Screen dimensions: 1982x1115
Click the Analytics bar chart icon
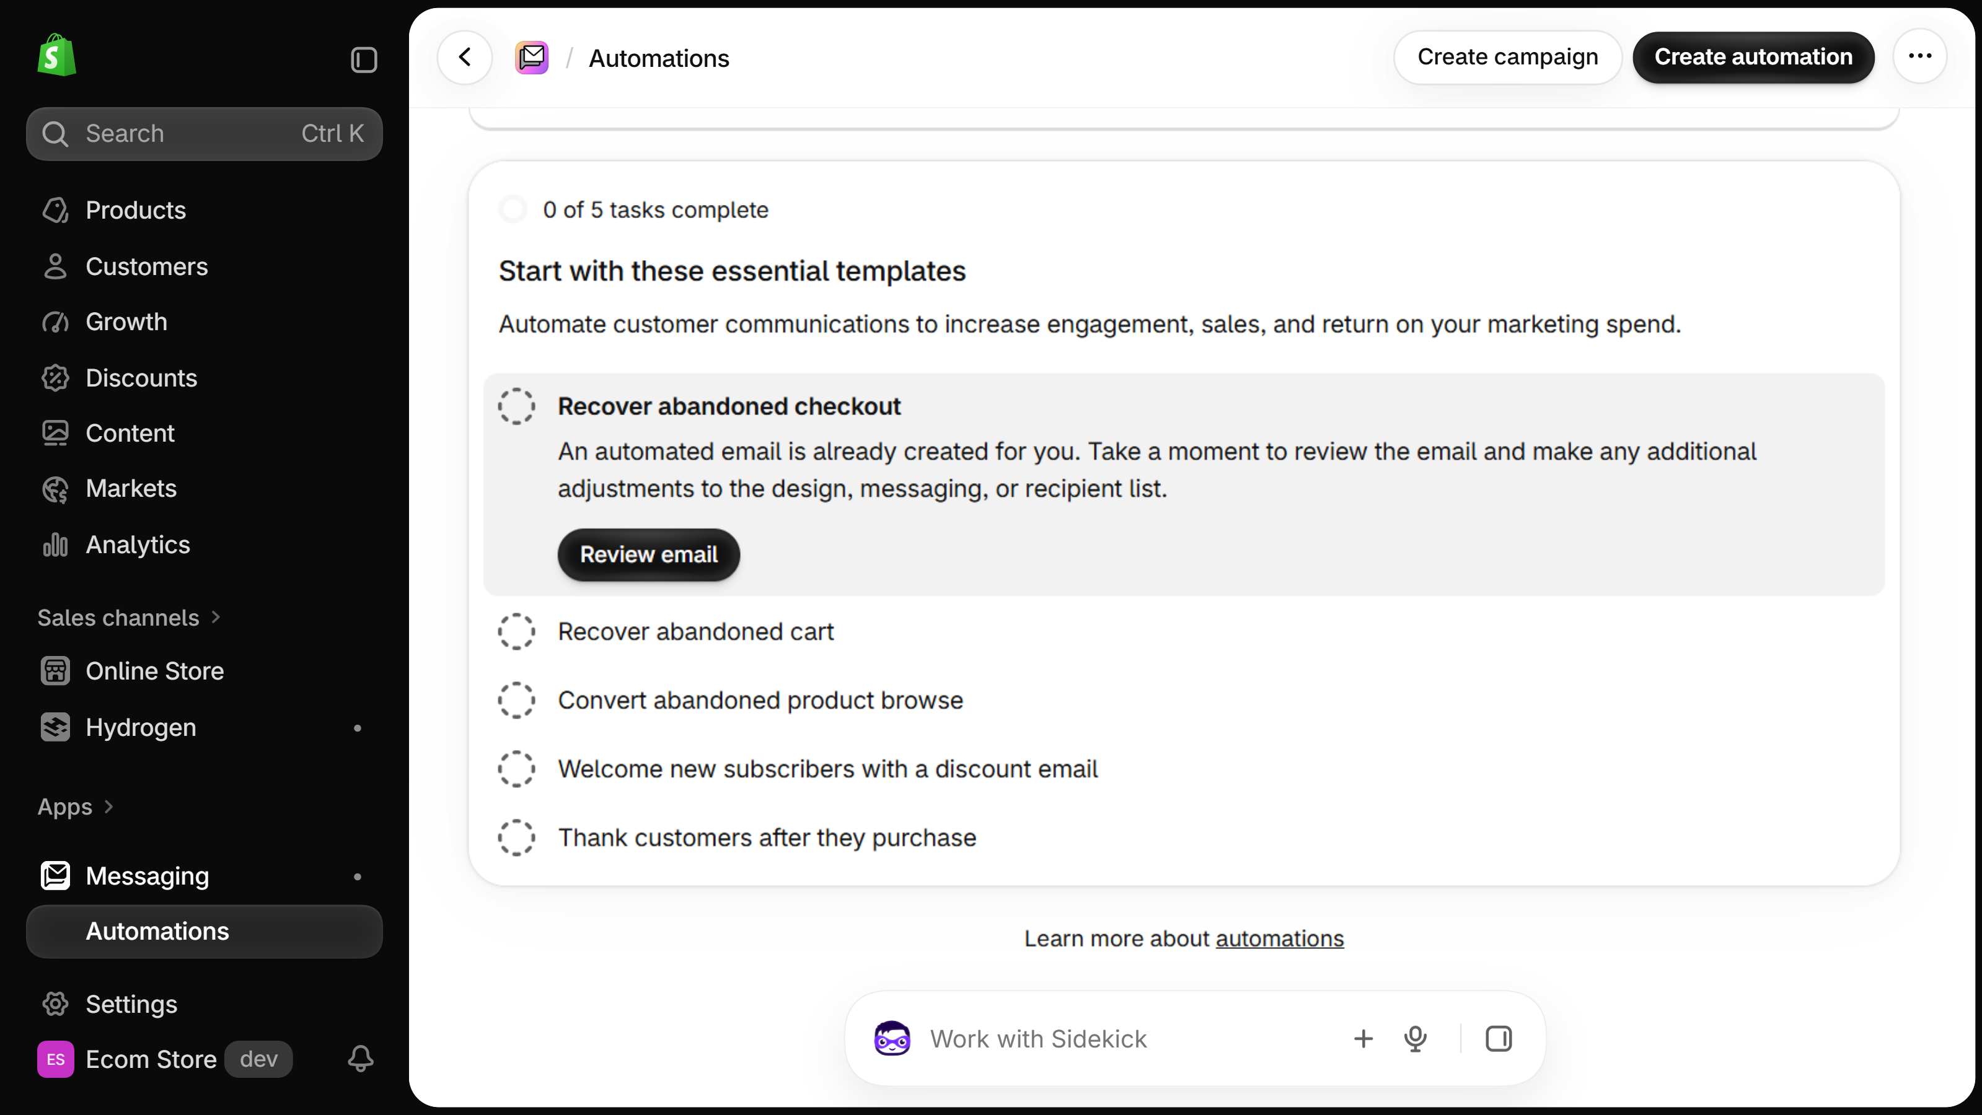pyautogui.click(x=55, y=544)
